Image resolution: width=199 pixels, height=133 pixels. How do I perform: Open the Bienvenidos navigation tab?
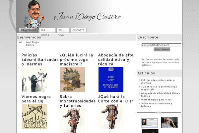(x=29, y=30)
